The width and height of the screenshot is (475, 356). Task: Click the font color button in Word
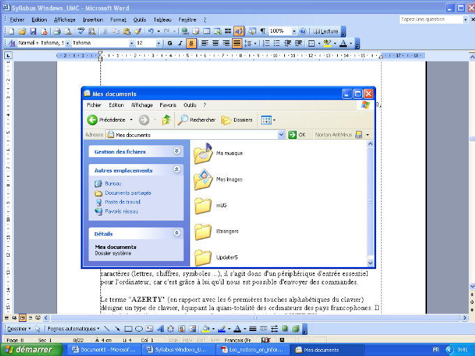pyautogui.click(x=343, y=43)
